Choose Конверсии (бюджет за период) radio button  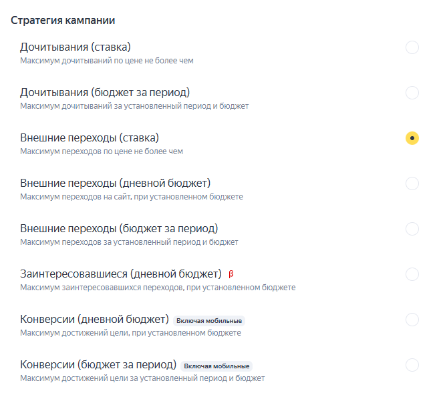[412, 365]
